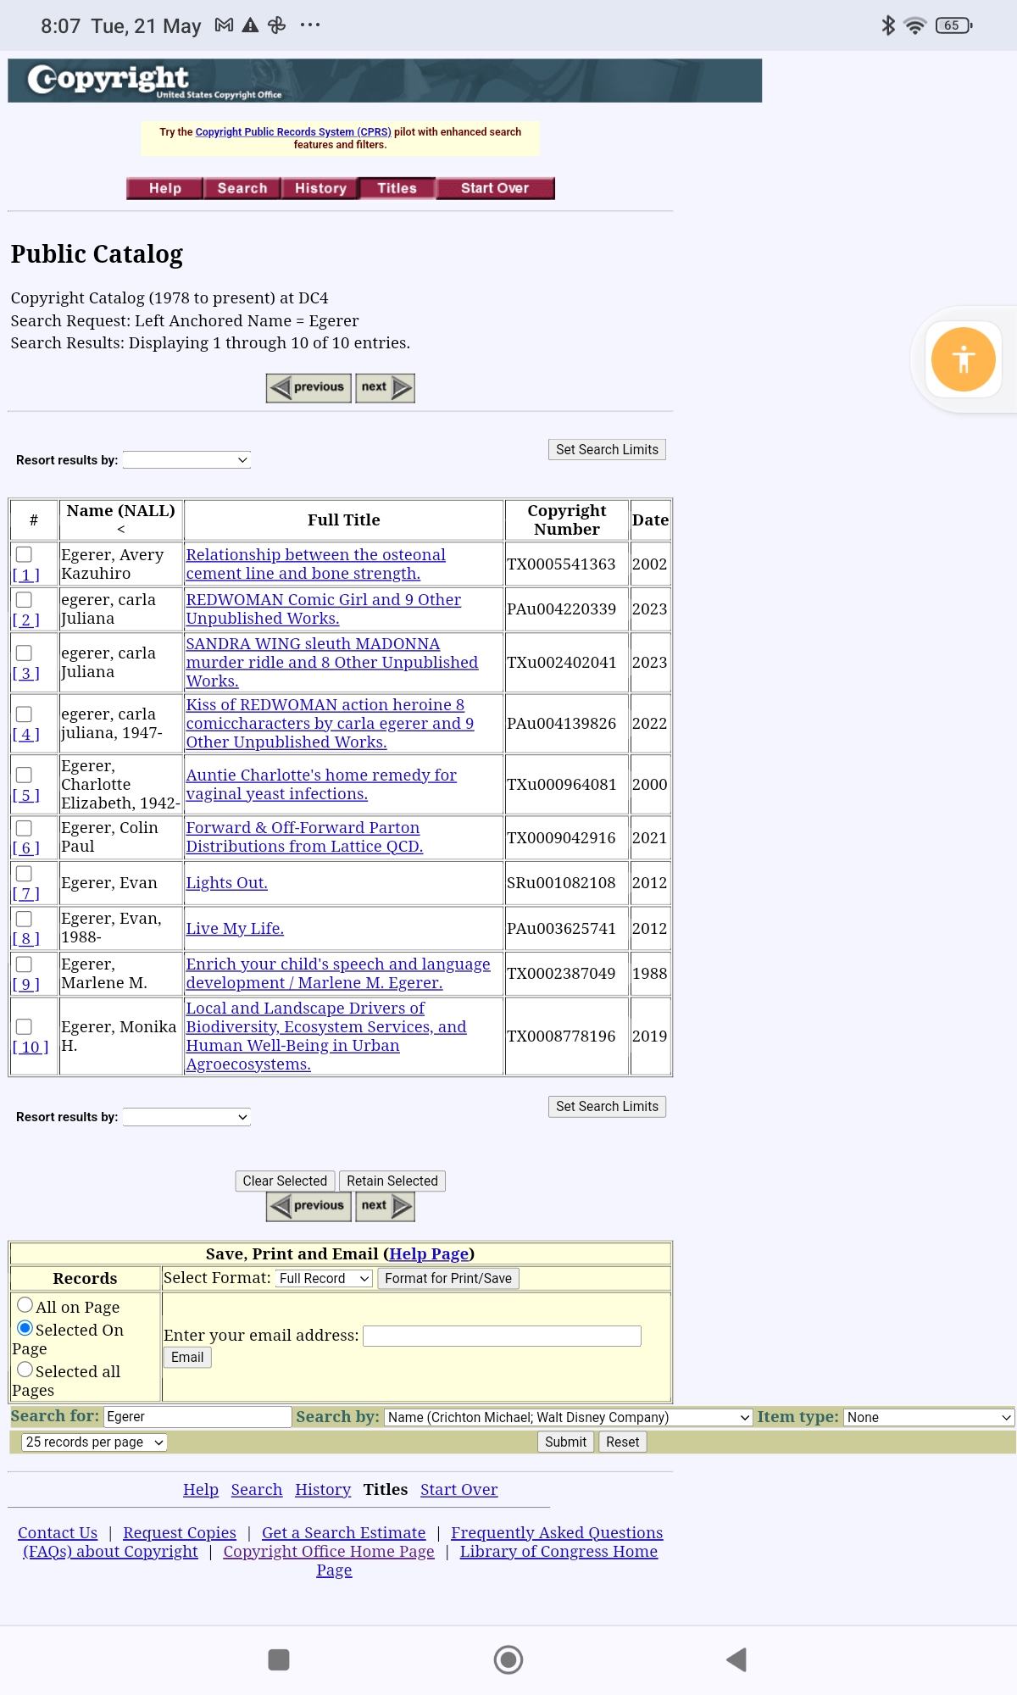This screenshot has height=1695, width=1017.
Task: Open the upper Resort results by dropdown
Action: coord(186,459)
